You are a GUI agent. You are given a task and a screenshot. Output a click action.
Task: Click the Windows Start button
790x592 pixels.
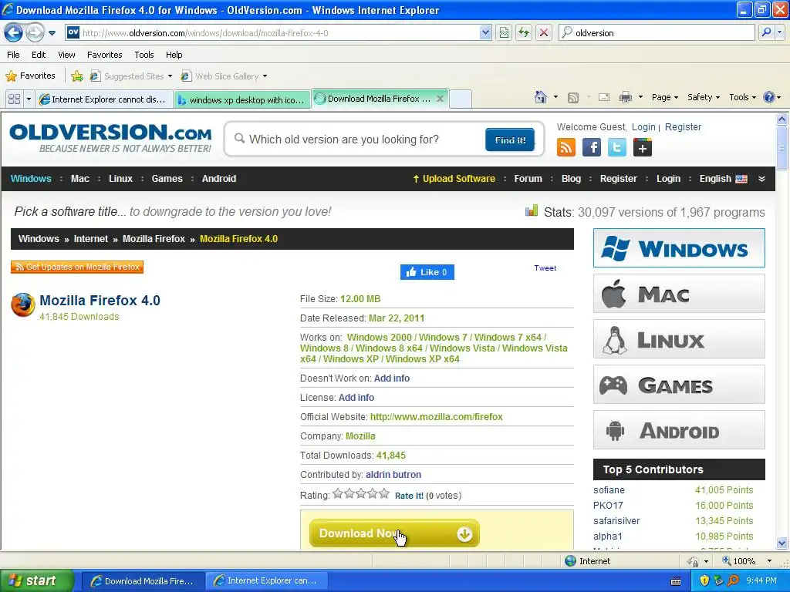coord(36,580)
